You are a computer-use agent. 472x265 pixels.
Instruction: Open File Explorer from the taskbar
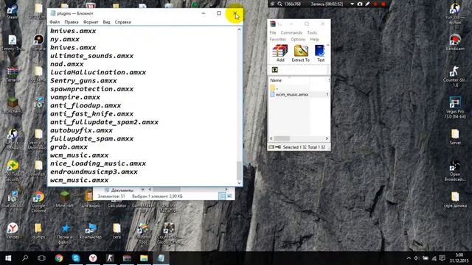(x=144, y=258)
